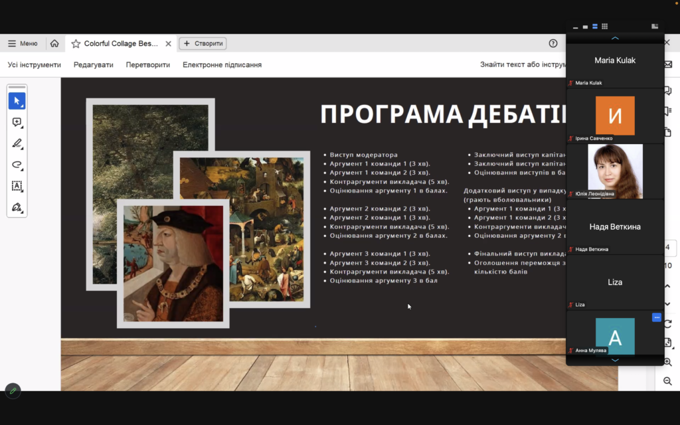680x425 pixels.
Task: Click the Zoom panel layout icon at right
Action: pyautogui.click(x=655, y=27)
